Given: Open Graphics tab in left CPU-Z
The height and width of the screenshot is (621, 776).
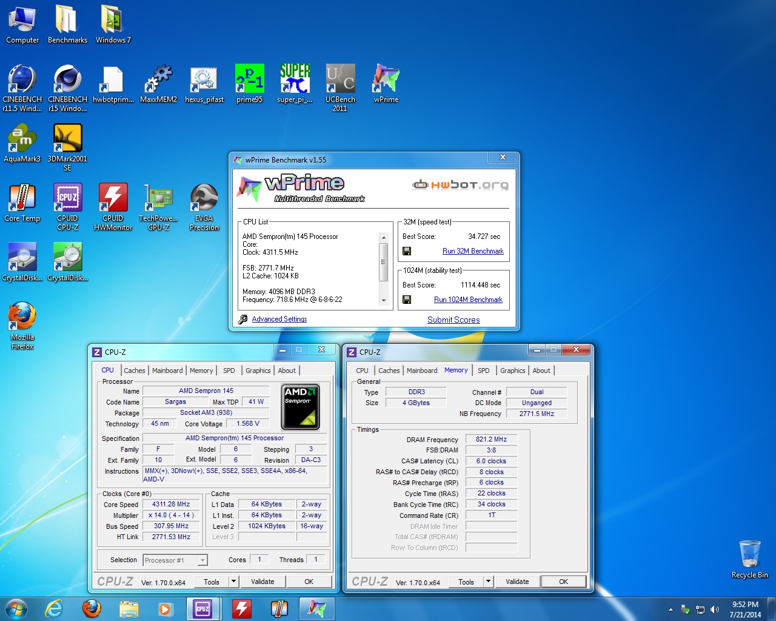Looking at the screenshot, I should click(258, 371).
